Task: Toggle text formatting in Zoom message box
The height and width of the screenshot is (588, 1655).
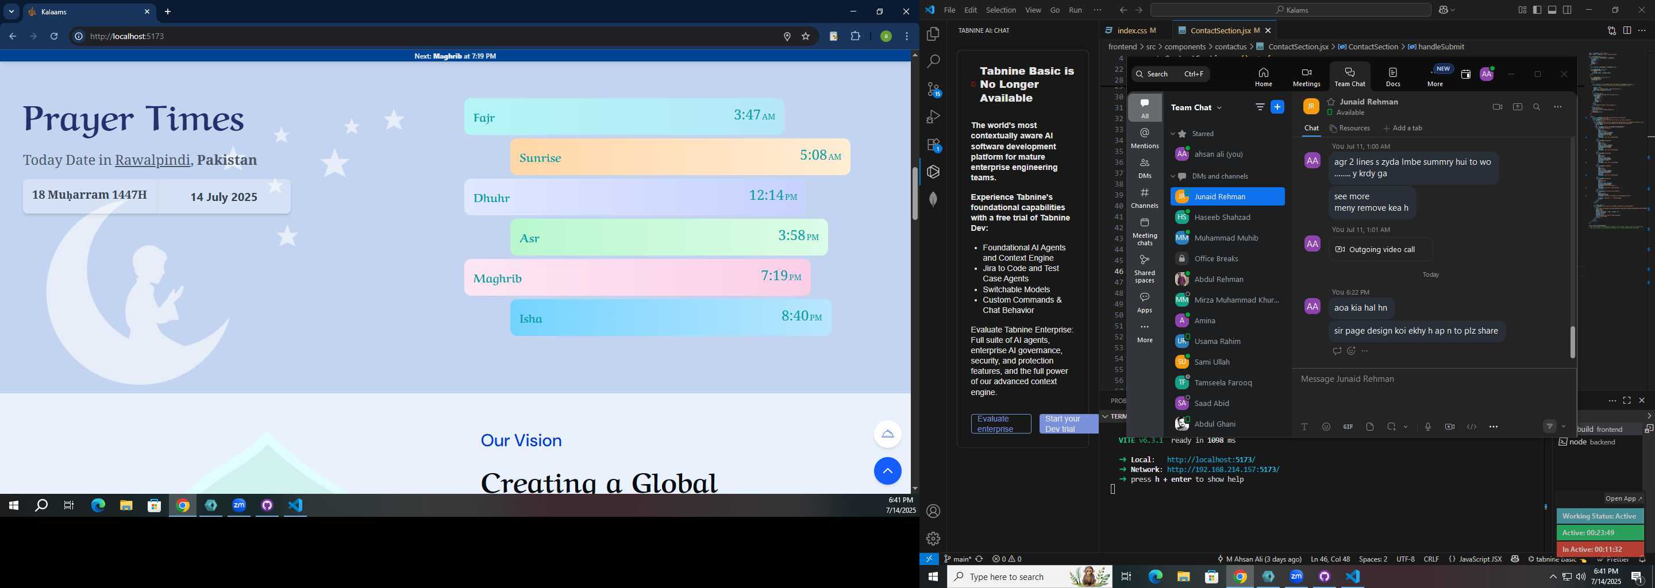Action: point(1304,427)
